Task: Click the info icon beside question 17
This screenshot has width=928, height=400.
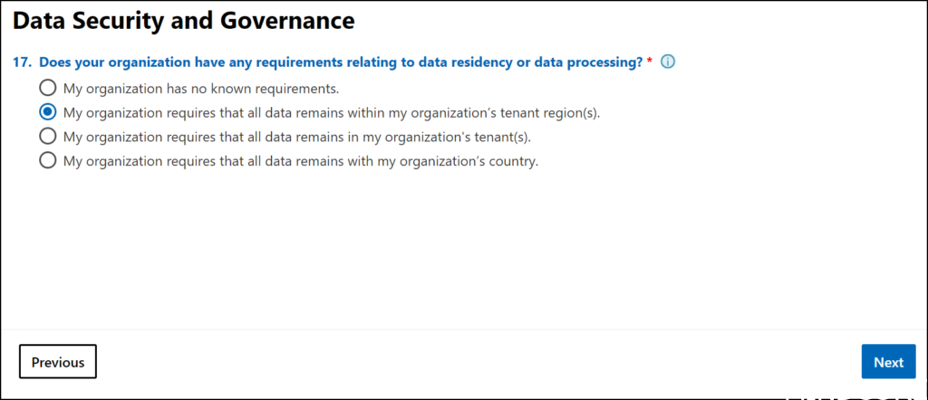Action: 669,62
